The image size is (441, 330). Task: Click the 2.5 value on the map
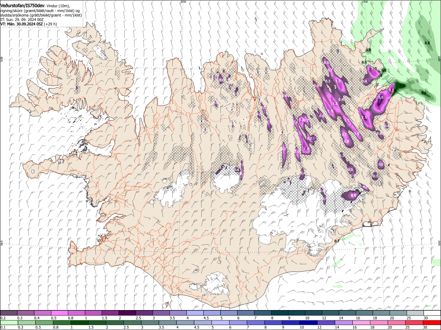tap(365, 117)
